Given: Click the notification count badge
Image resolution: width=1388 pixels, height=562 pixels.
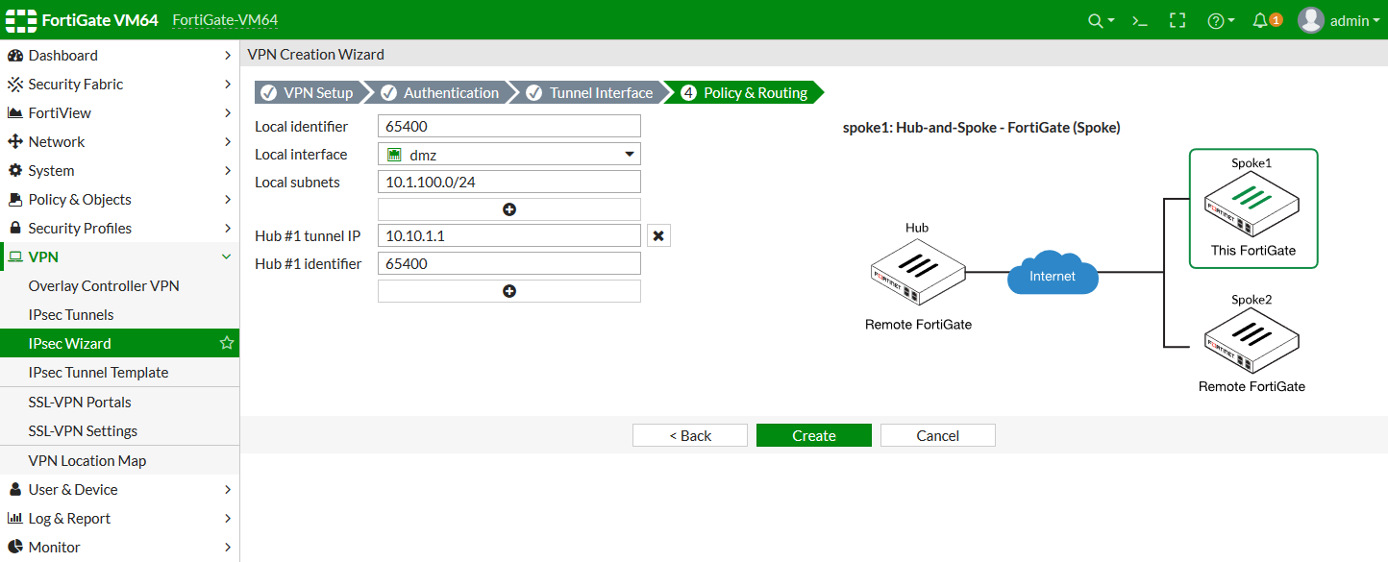Looking at the screenshot, I should [x=1276, y=20].
